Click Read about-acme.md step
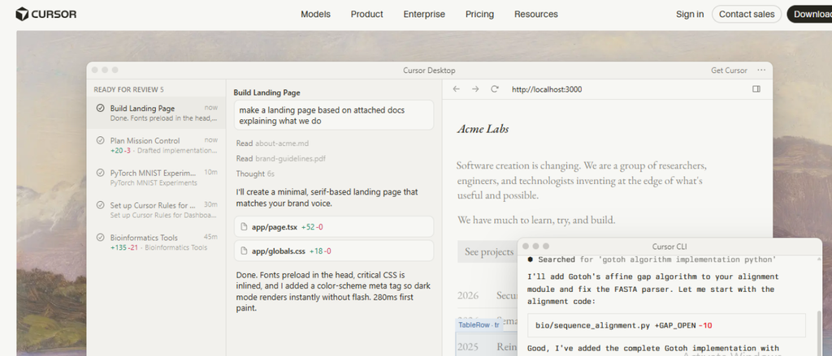This screenshot has height=356, width=832. point(272,143)
